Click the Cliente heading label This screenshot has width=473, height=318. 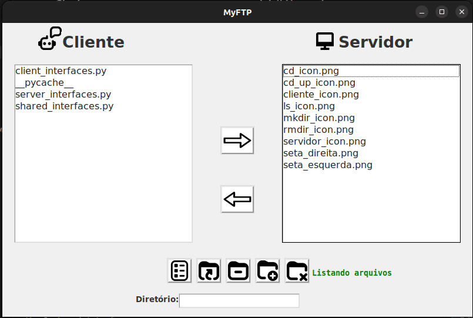(x=93, y=42)
